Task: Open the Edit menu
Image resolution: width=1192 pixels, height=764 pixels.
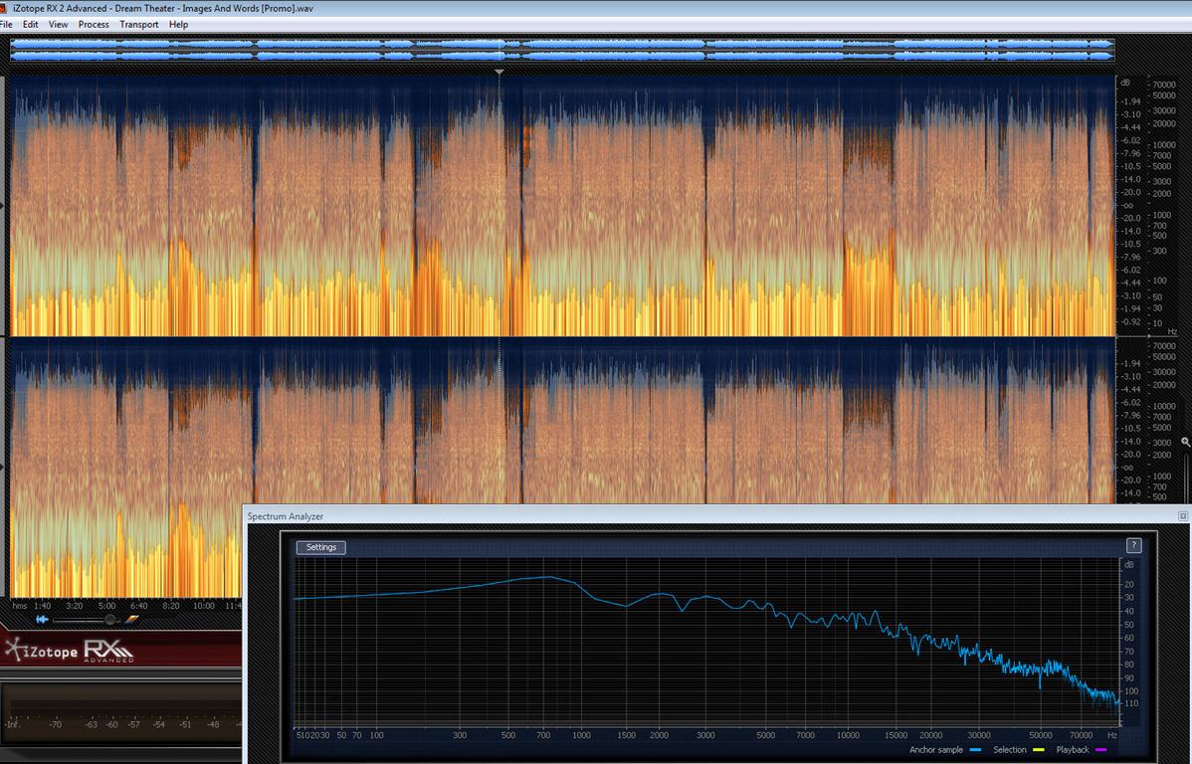Action: pyautogui.click(x=31, y=24)
